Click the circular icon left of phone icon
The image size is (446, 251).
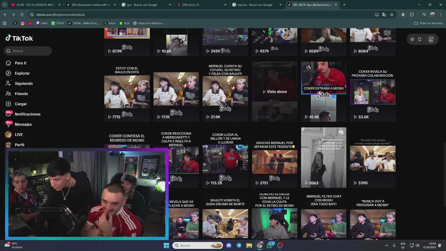pyautogui.click(x=412, y=39)
